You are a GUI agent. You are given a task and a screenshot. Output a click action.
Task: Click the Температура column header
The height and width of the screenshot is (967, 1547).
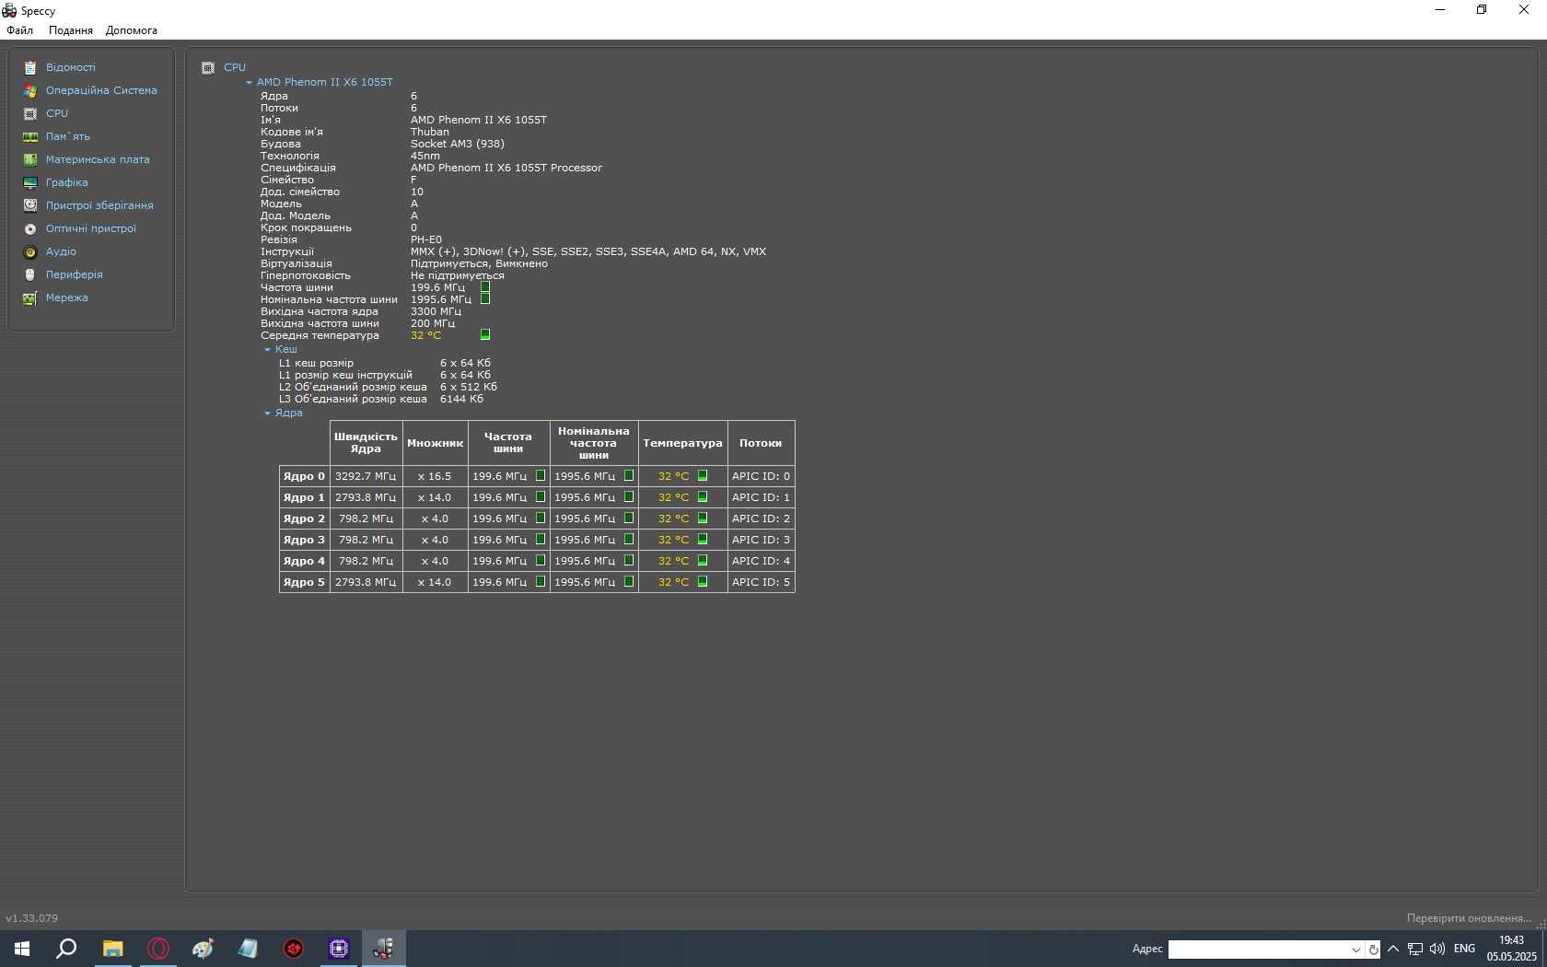click(682, 443)
